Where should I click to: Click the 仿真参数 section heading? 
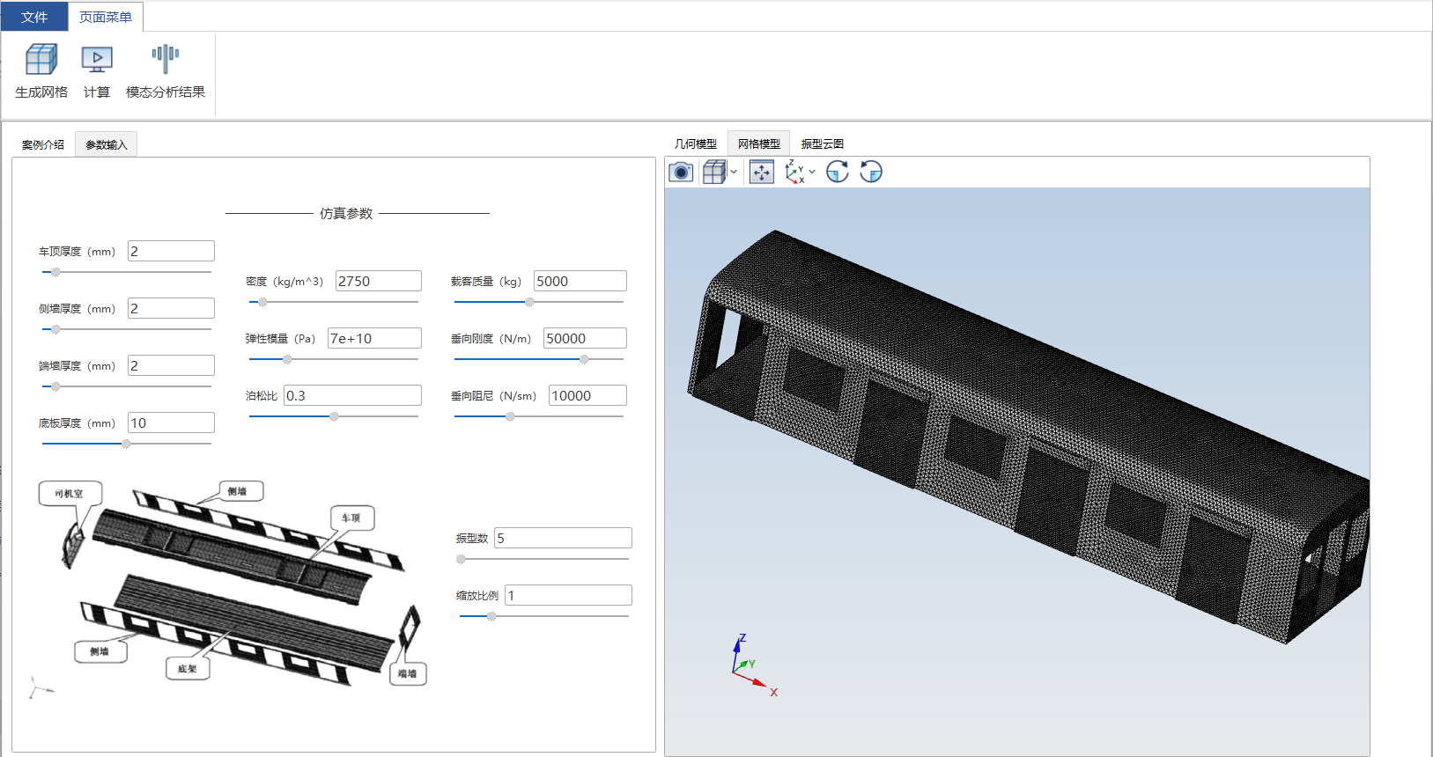[346, 213]
